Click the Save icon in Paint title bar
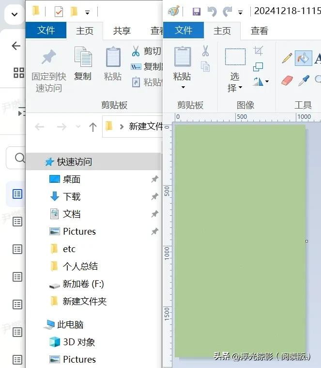Screen dimensions: 321x368 (x=196, y=12)
